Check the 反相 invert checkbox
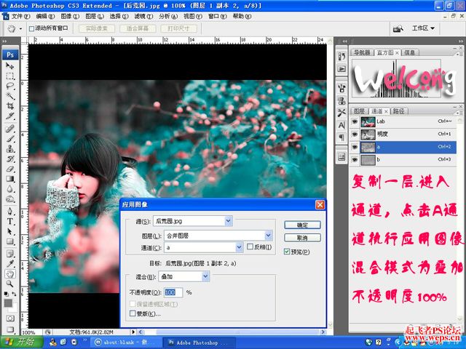Image resolution: width=466 pixels, height=349 pixels. pyautogui.click(x=250, y=246)
